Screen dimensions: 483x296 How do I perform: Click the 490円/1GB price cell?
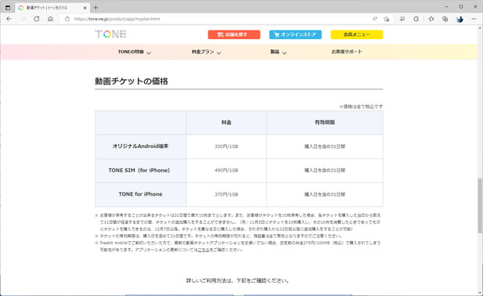point(226,171)
